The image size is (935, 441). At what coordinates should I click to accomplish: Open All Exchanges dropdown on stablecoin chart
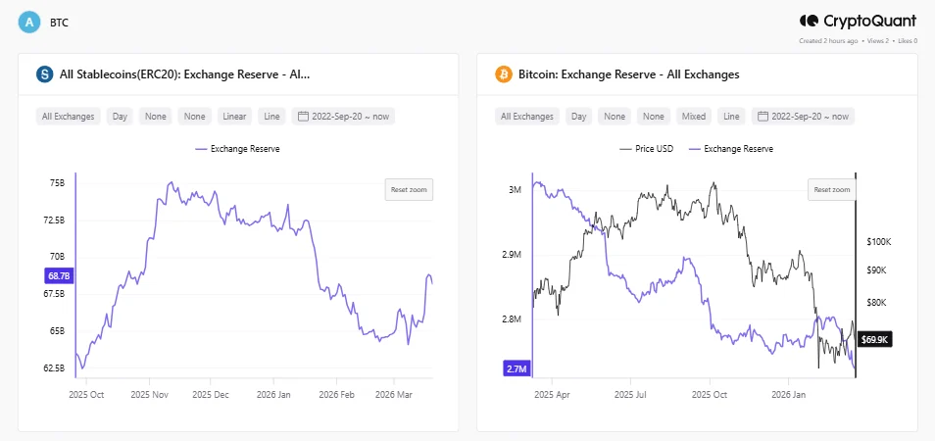[x=69, y=117]
